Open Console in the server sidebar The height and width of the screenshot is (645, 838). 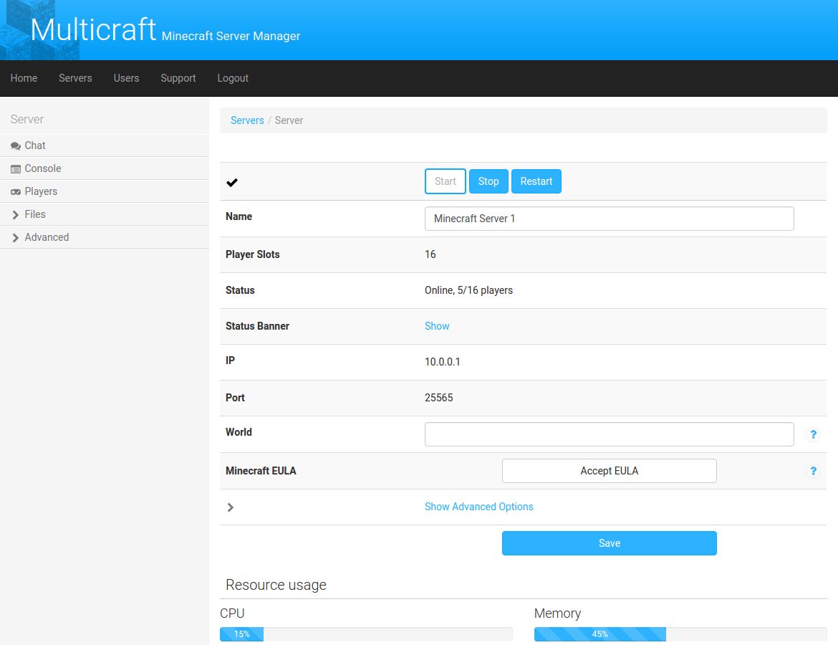tap(105, 168)
